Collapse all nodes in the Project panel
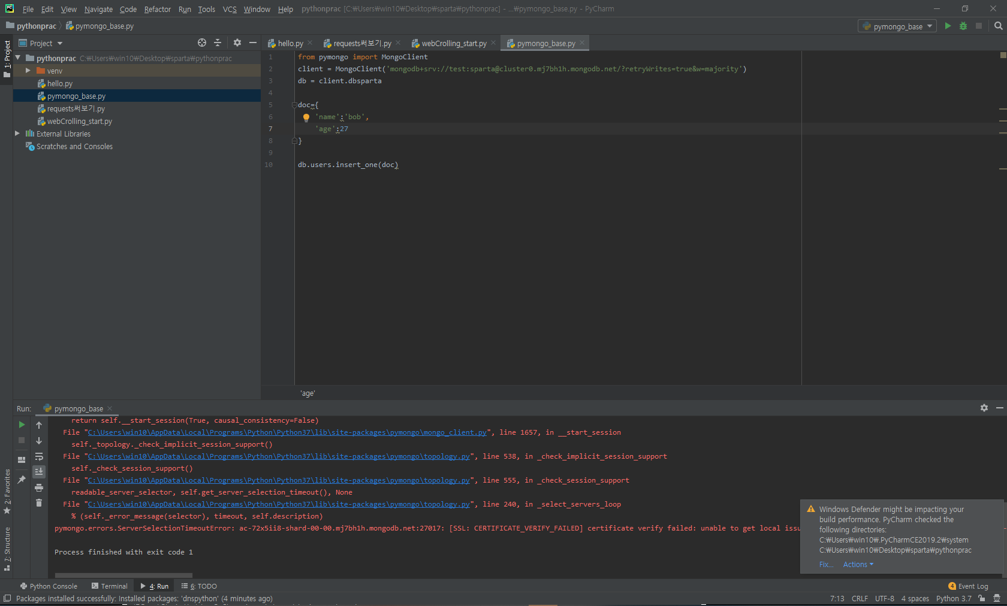 (218, 43)
